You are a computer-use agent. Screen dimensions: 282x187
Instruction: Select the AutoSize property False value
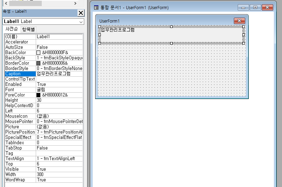point(59,47)
